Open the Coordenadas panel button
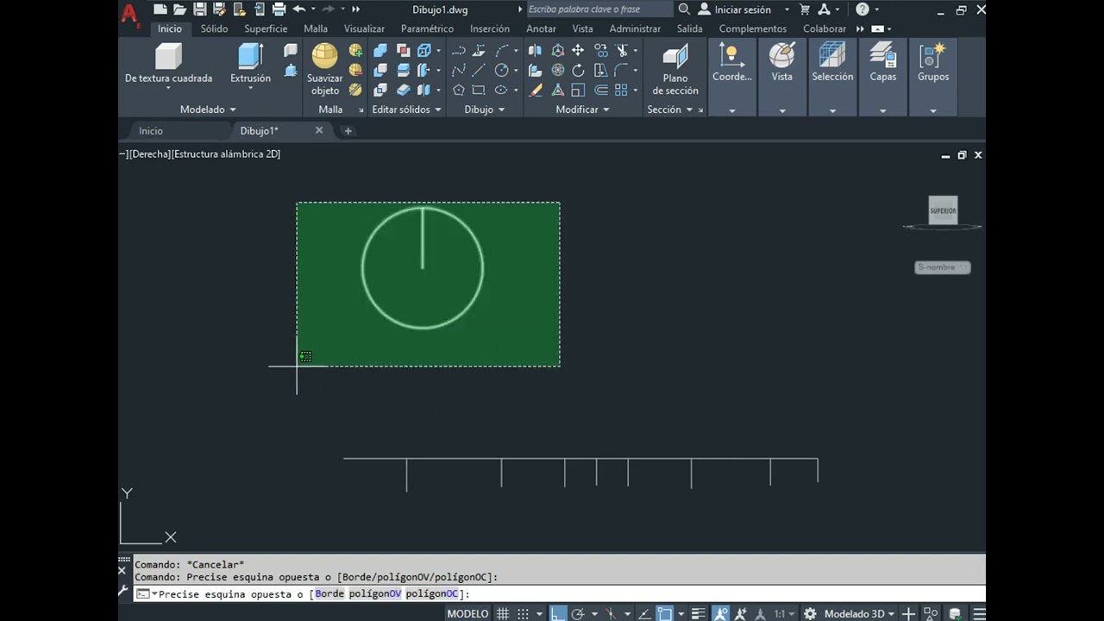 731,64
